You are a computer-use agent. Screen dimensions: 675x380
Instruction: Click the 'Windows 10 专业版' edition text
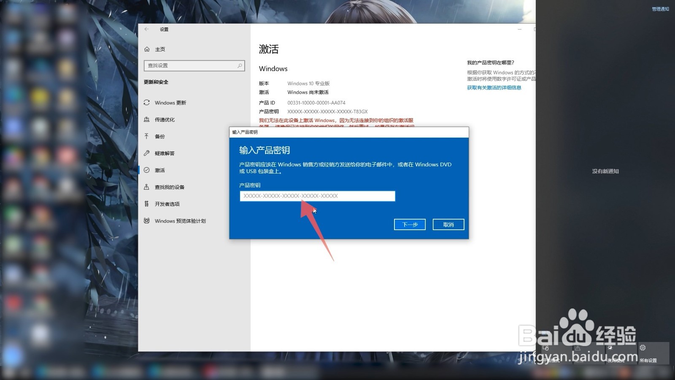pos(308,83)
